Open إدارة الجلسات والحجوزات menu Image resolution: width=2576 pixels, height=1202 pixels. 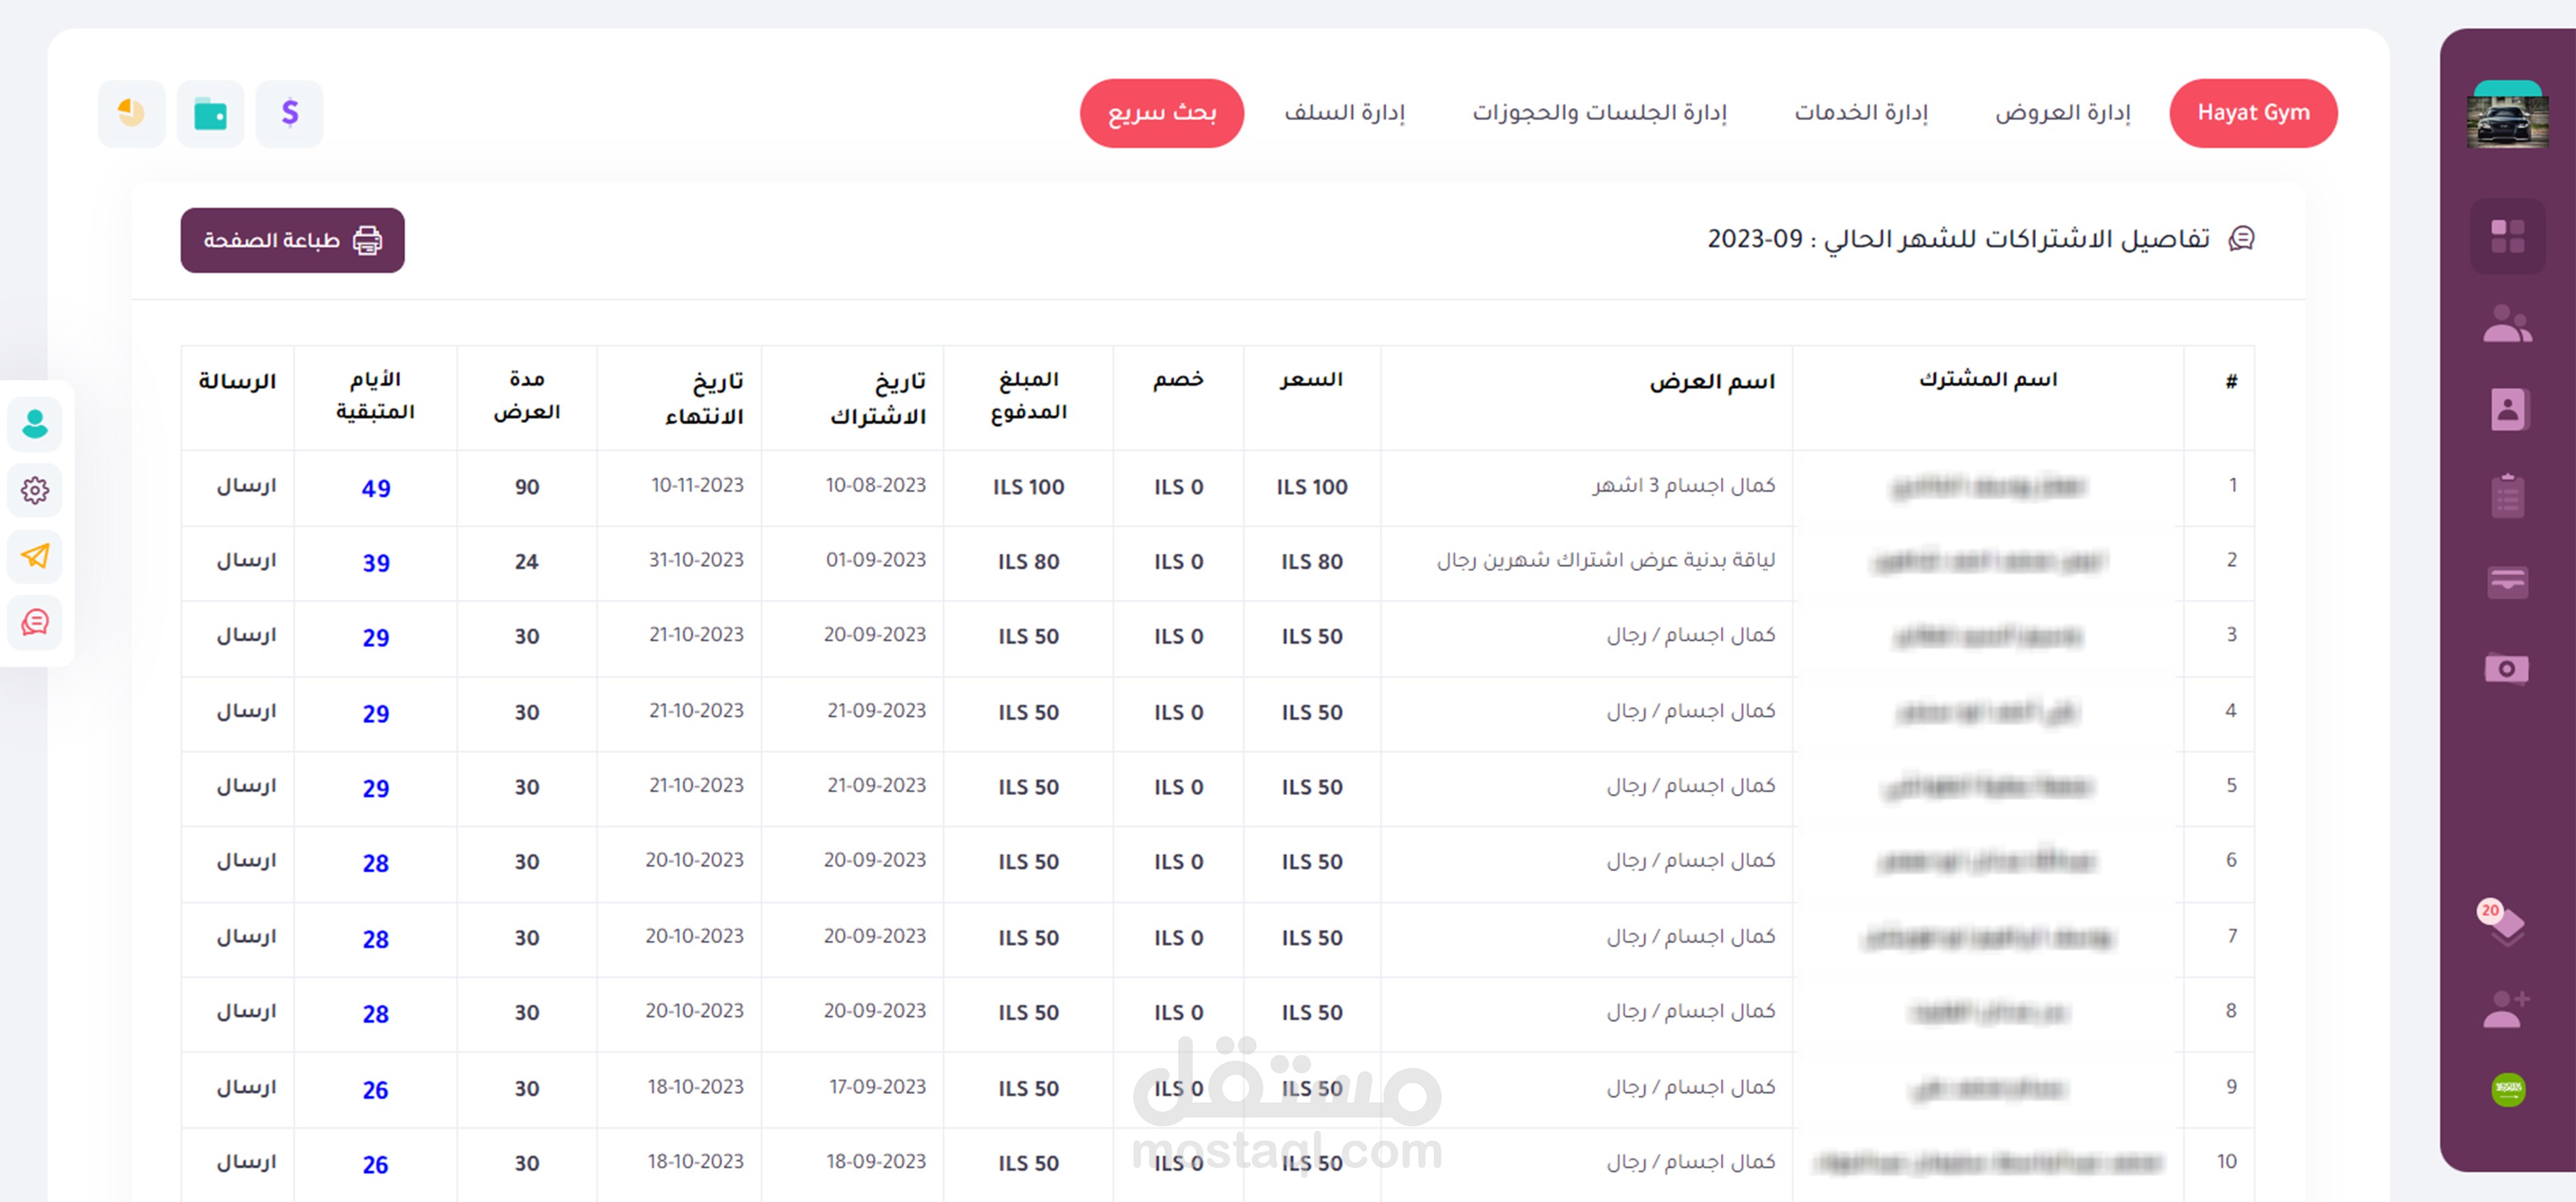pyautogui.click(x=1599, y=113)
